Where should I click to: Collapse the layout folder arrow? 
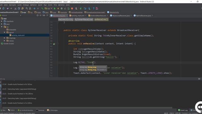4,32
